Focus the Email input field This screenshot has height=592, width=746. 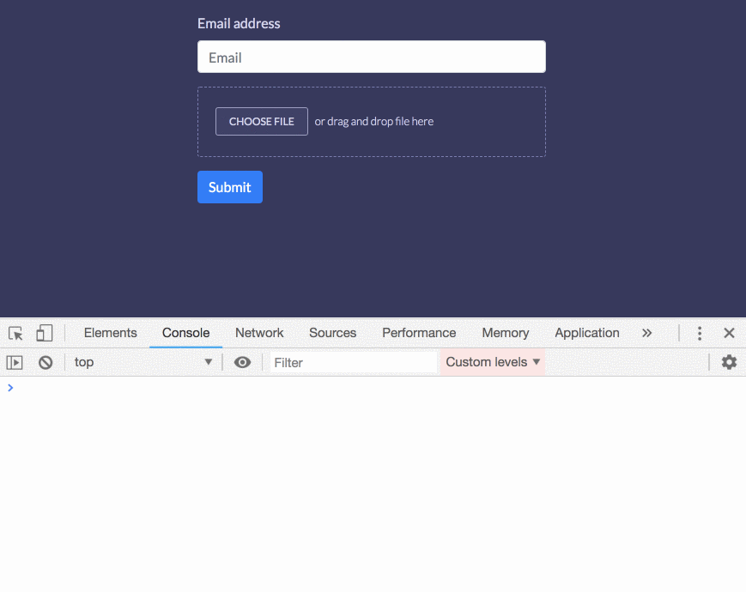tap(372, 57)
